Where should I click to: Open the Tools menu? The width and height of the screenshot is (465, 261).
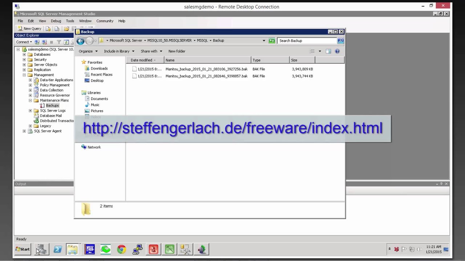coord(70,21)
